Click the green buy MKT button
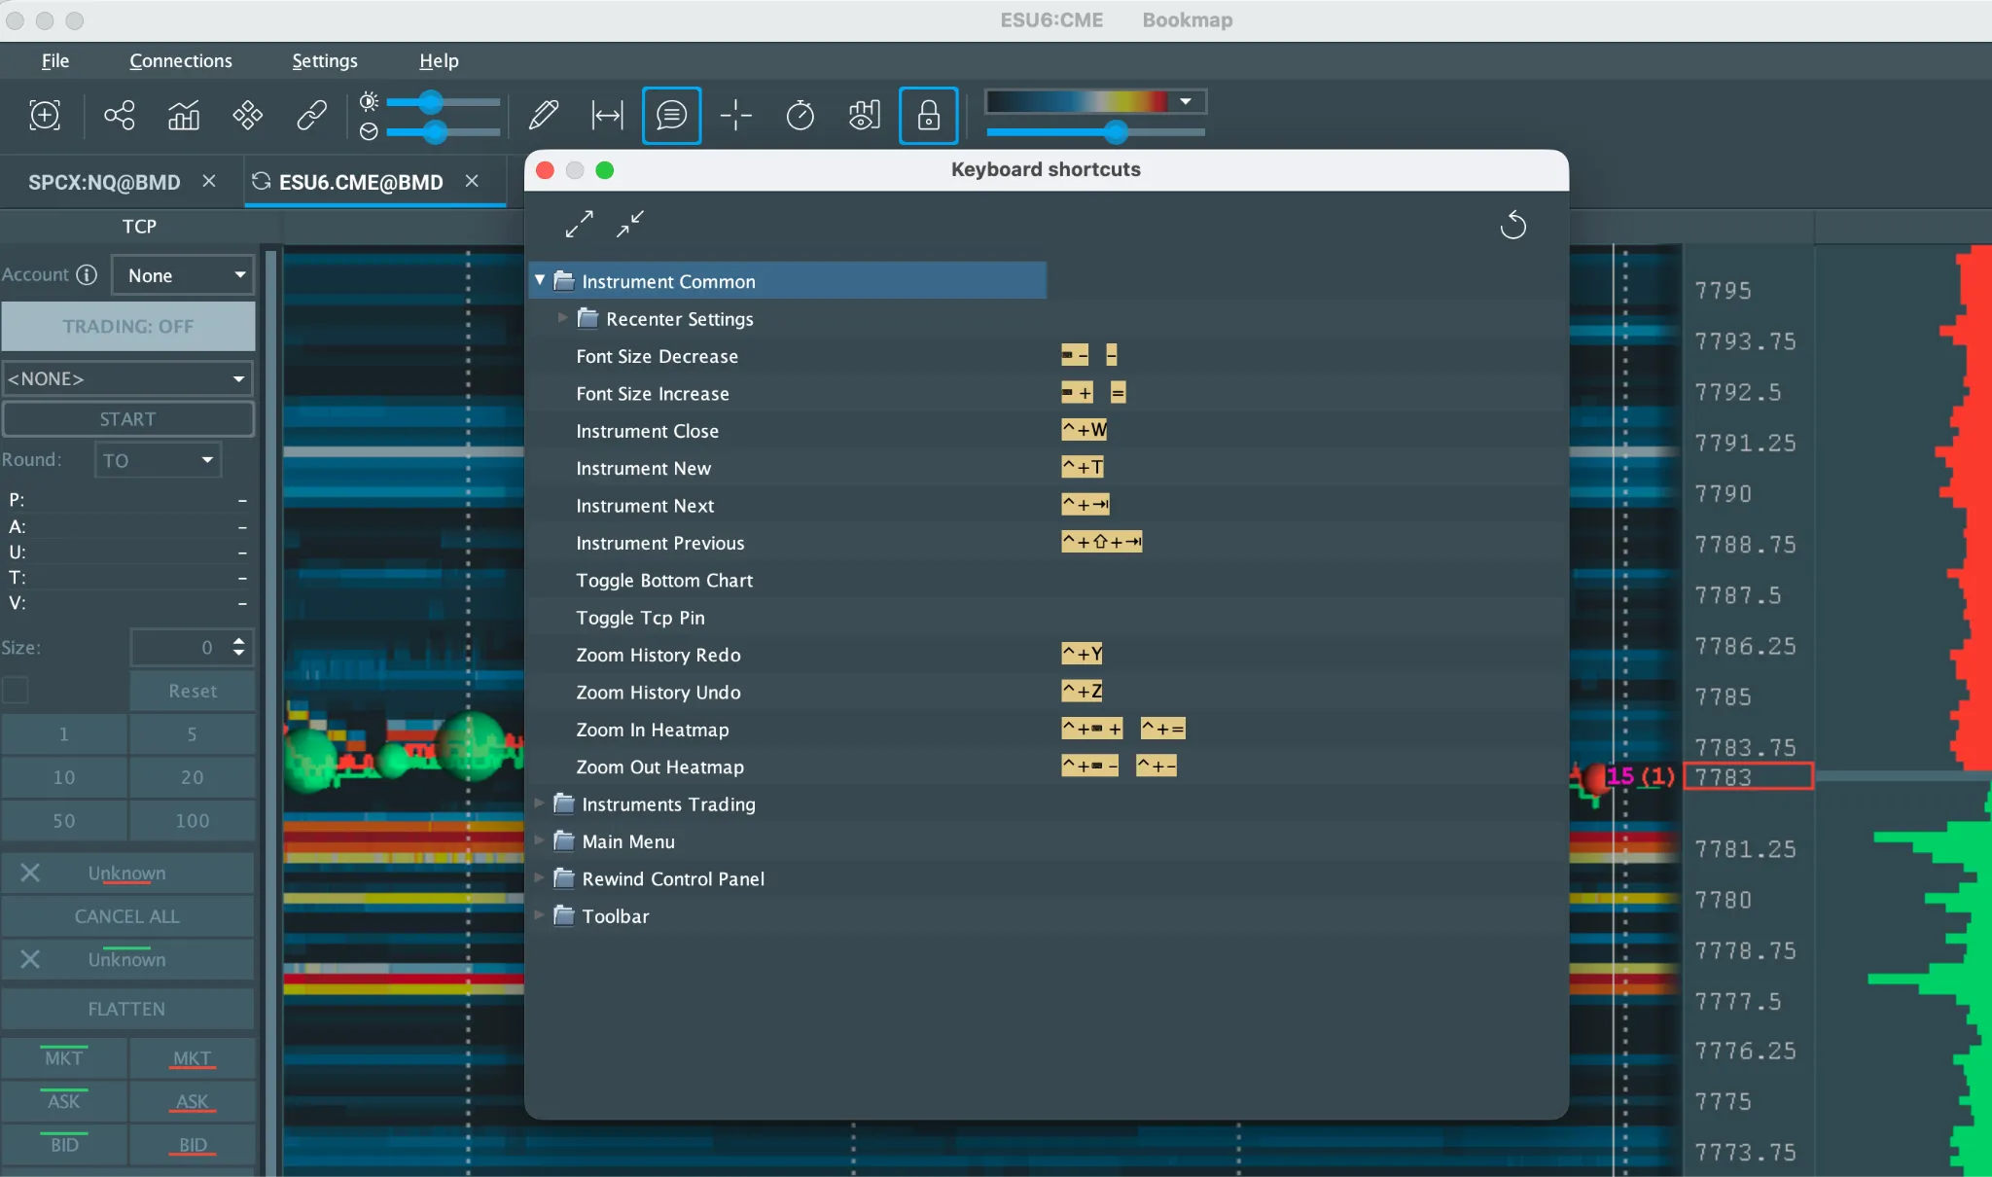 point(64,1057)
